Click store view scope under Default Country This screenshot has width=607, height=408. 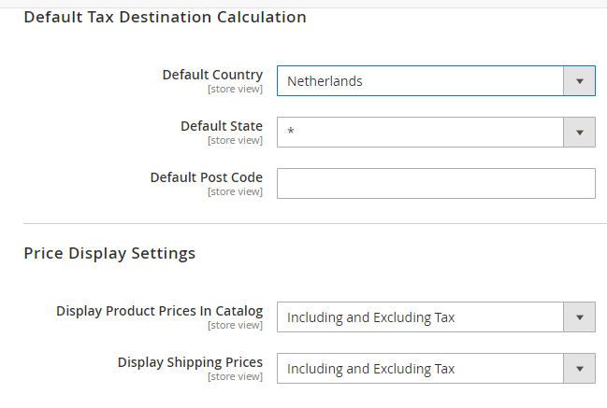coord(235,90)
